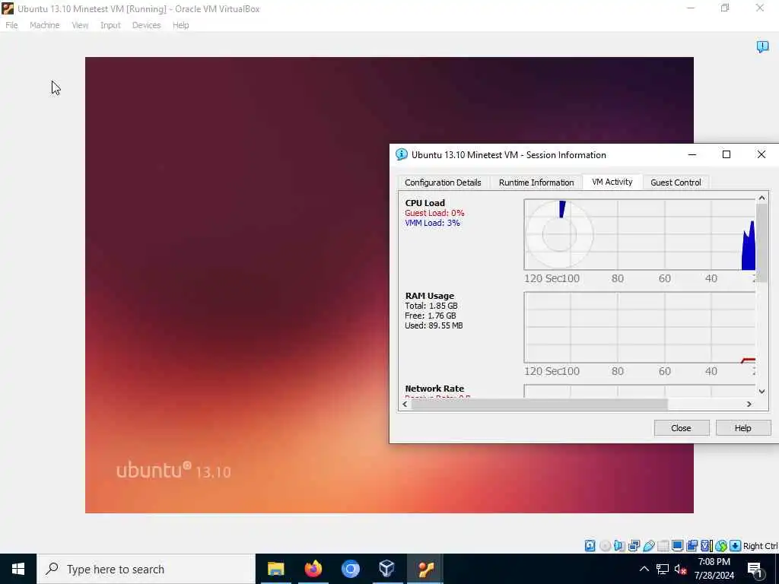Click the green mouse integration indicator

click(721, 546)
